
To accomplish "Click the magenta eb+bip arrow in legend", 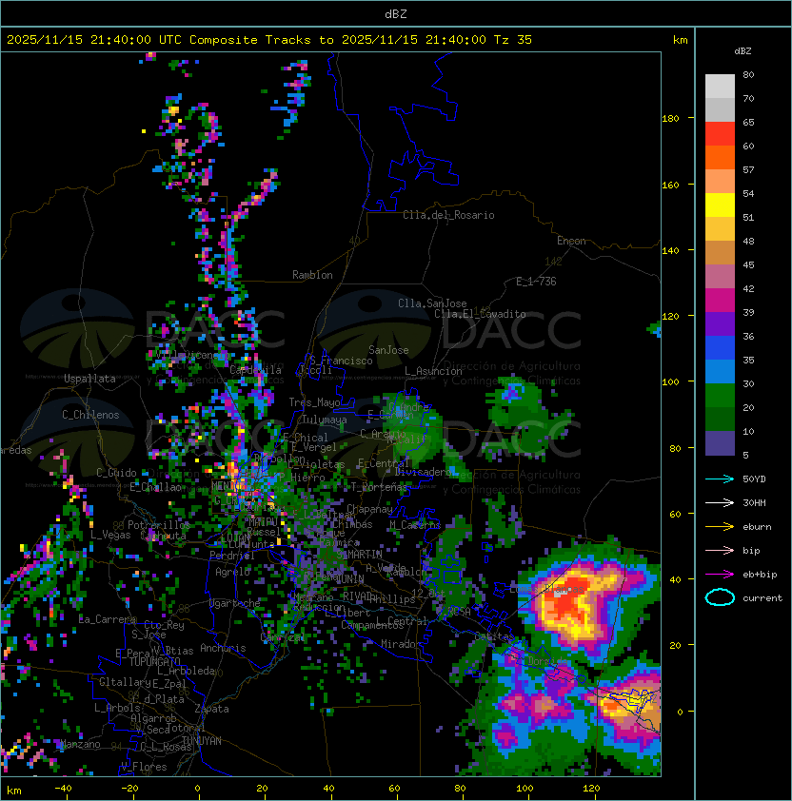I will pyautogui.click(x=720, y=575).
